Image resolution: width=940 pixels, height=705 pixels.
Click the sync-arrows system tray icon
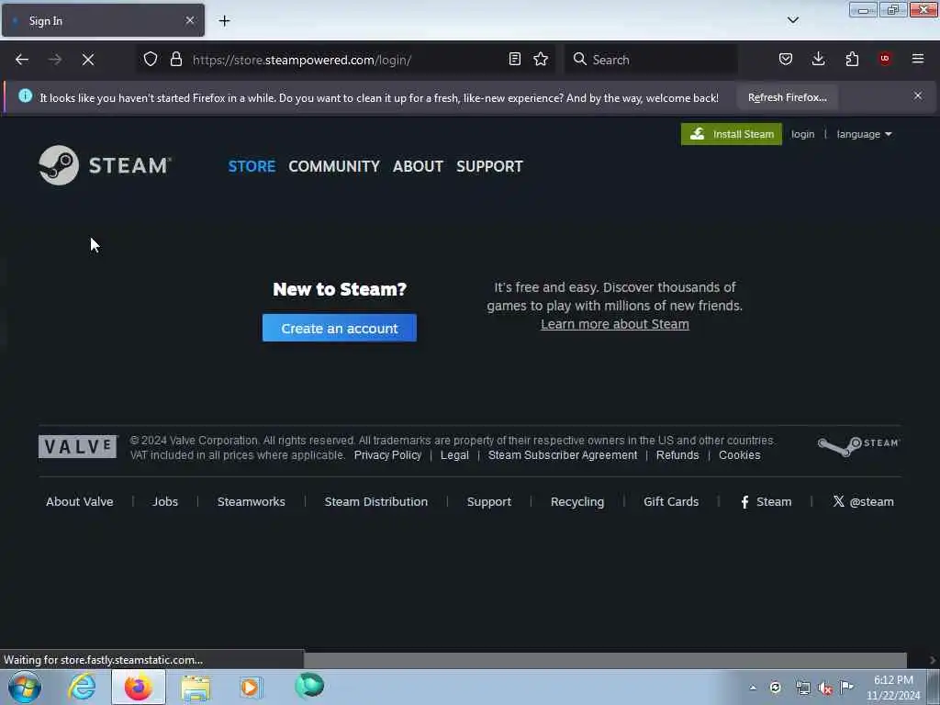[x=775, y=688]
